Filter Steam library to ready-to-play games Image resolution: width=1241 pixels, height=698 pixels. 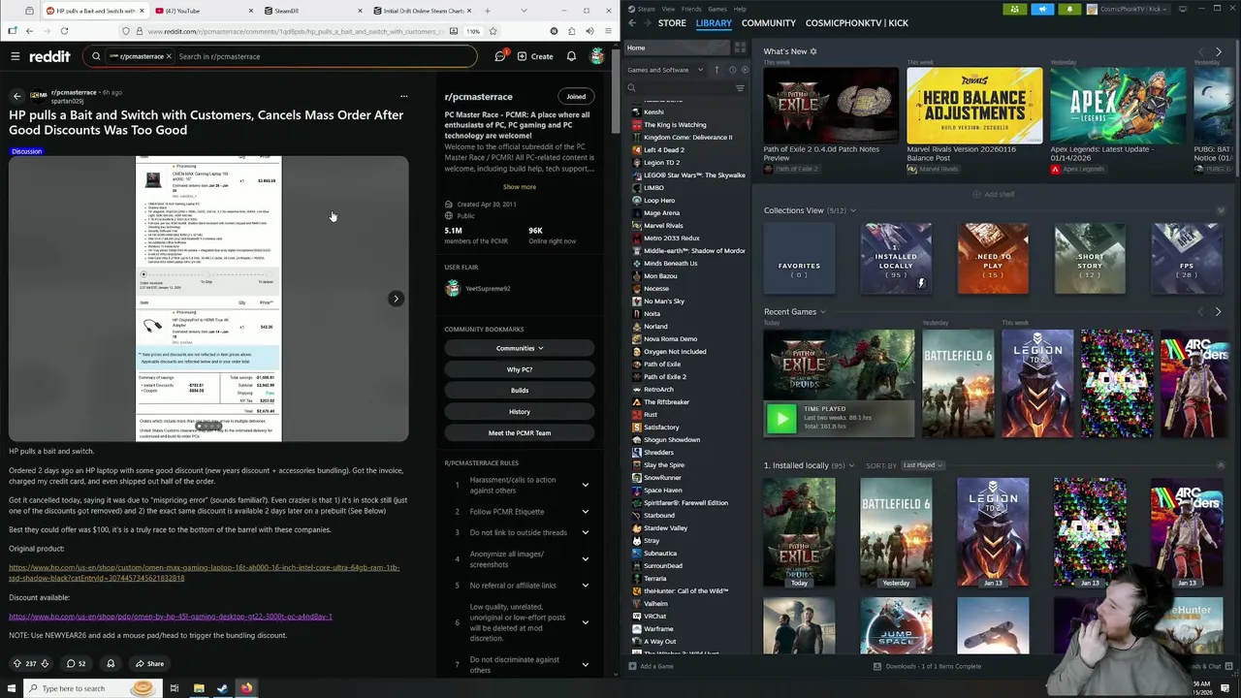pos(745,70)
